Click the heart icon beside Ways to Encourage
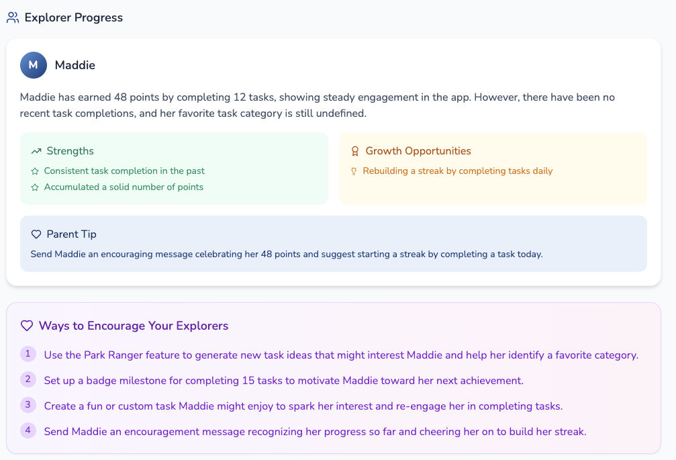 coord(27,326)
